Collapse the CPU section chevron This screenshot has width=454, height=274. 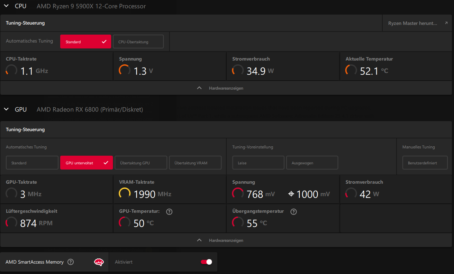click(6, 6)
